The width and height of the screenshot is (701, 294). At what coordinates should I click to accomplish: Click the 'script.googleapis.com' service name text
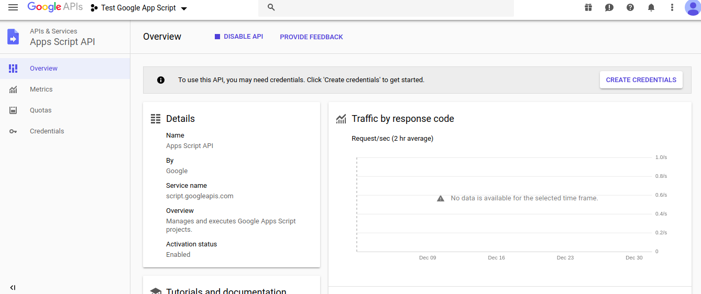tap(200, 196)
